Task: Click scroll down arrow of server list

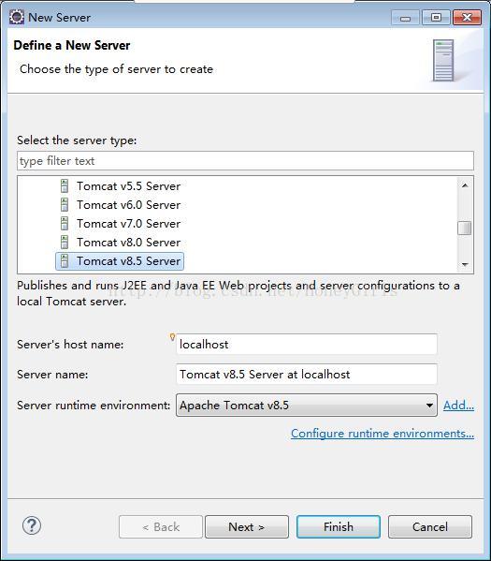Action: point(465,265)
